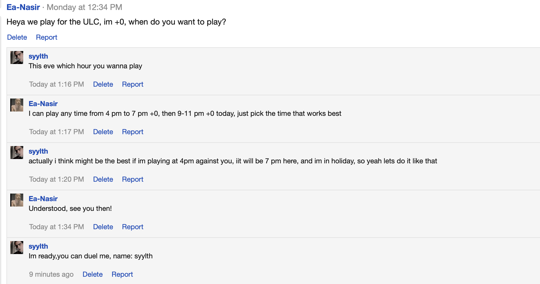Report the "This eve which hour" reply
Viewport: 540px width, 284px height.
(132, 84)
